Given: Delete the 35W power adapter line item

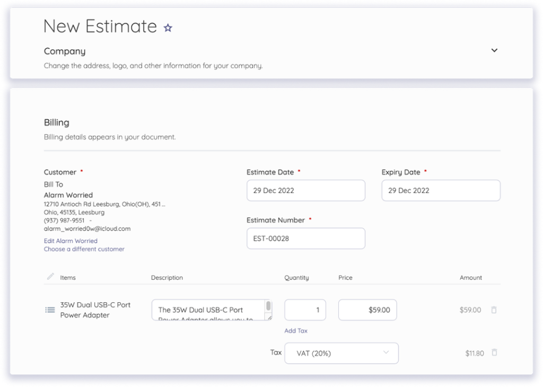Looking at the screenshot, I should click(x=494, y=310).
